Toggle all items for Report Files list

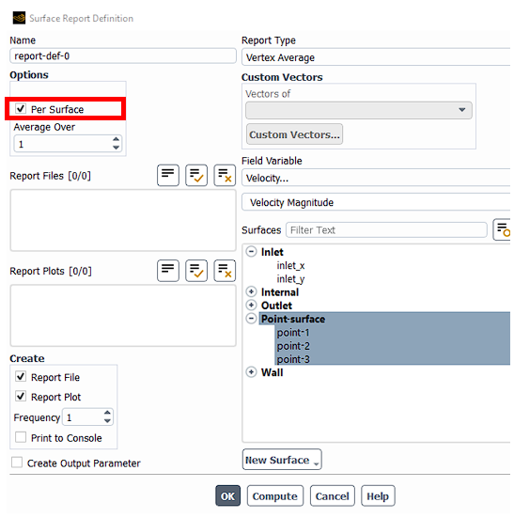168,175
